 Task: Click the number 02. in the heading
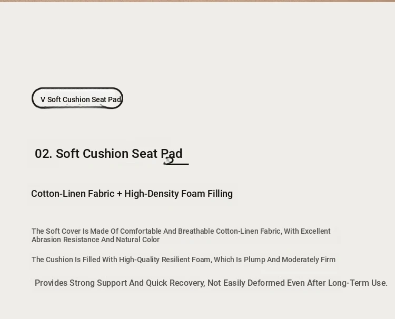click(x=43, y=154)
